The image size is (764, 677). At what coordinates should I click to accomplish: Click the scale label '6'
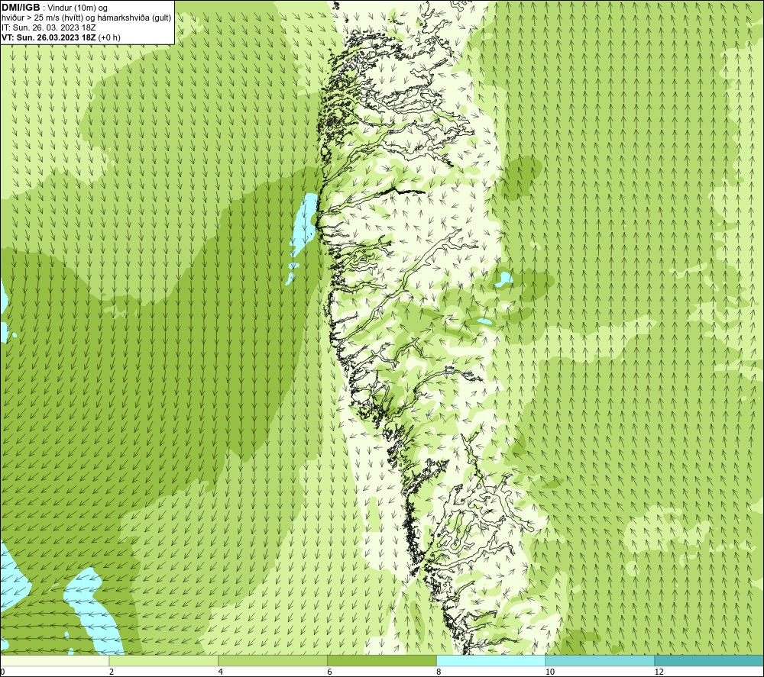pos(330,672)
